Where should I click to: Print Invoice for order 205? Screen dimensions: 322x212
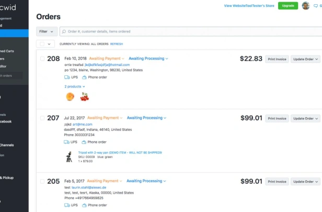(277, 182)
